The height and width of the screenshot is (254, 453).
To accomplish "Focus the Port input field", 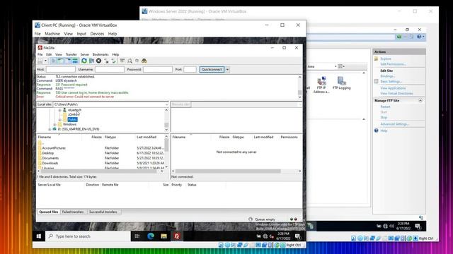I will point(190,69).
